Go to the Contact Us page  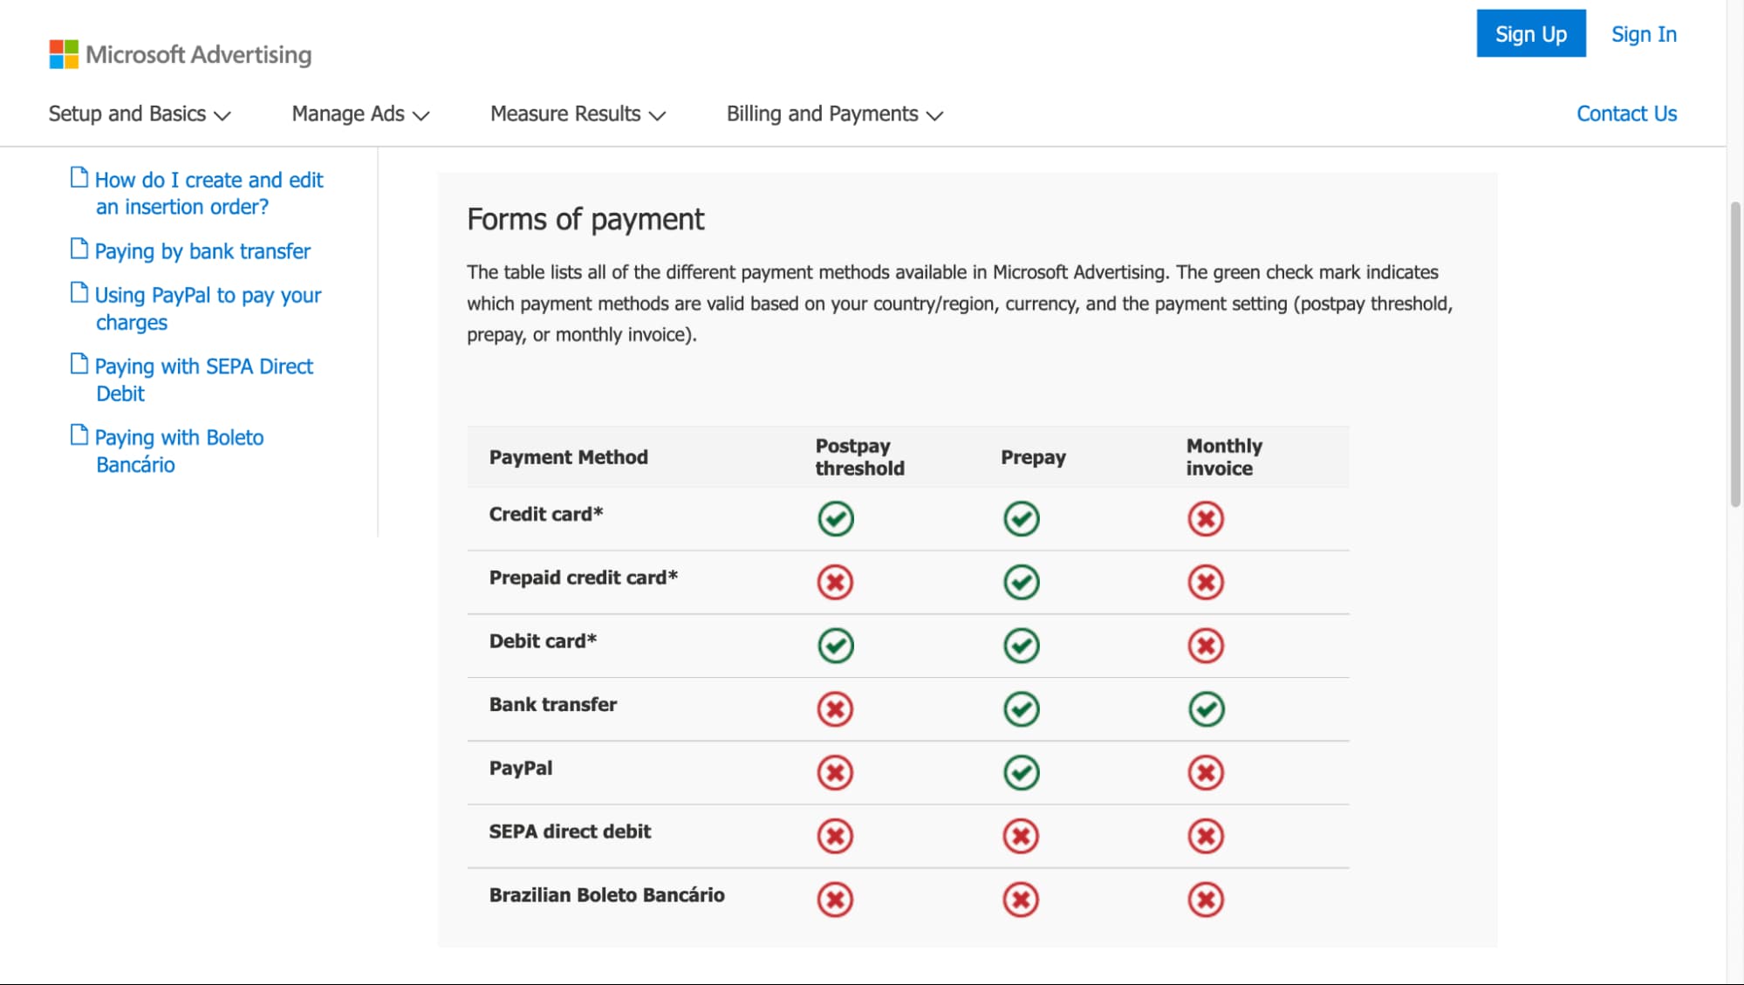tap(1626, 113)
